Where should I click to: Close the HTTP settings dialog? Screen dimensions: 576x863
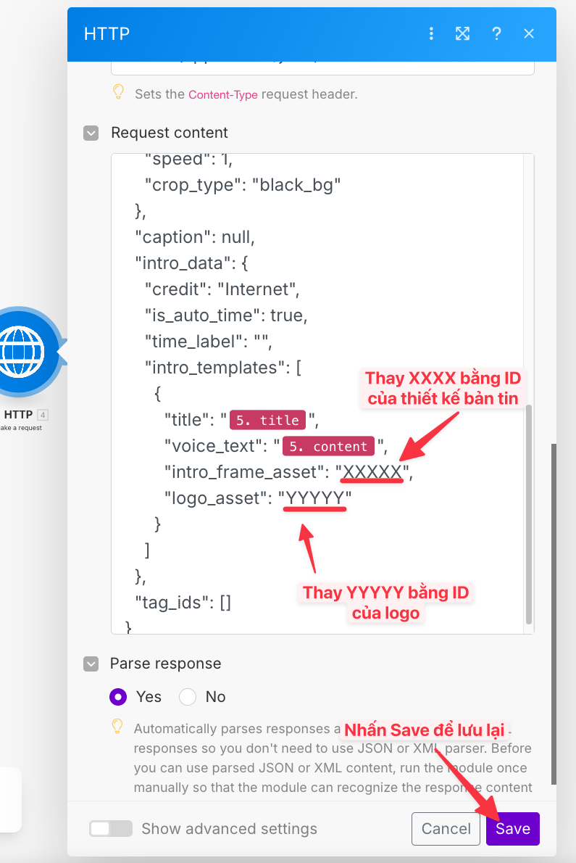point(529,33)
